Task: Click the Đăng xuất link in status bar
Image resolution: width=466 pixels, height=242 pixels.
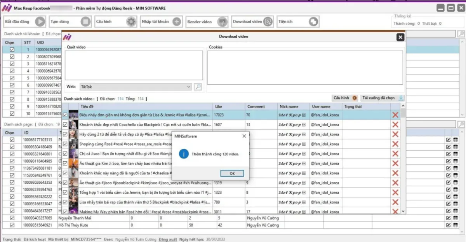Action: click(168, 239)
